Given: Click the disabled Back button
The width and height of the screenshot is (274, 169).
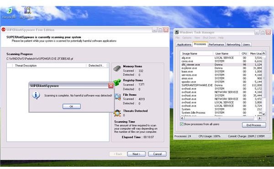Looking at the screenshot, I should click(118, 154).
